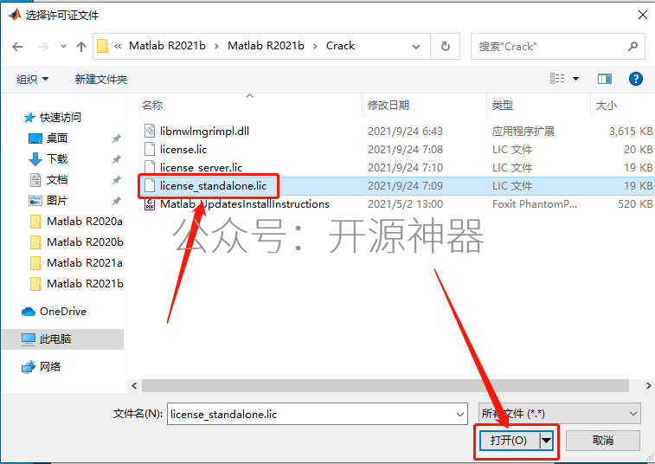The image size is (655, 464).
Task: Select license_standalone.lic file
Action: (x=213, y=185)
